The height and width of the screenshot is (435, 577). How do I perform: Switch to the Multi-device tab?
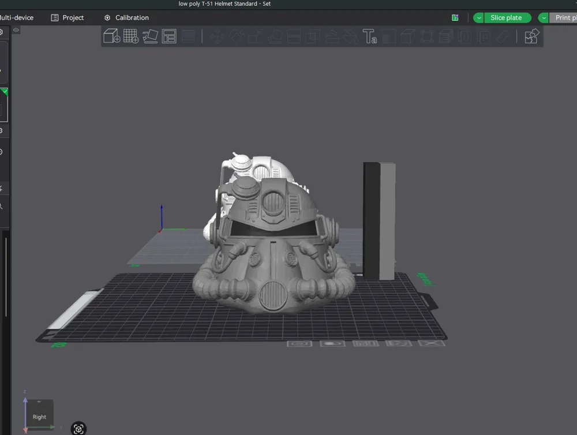[17, 18]
